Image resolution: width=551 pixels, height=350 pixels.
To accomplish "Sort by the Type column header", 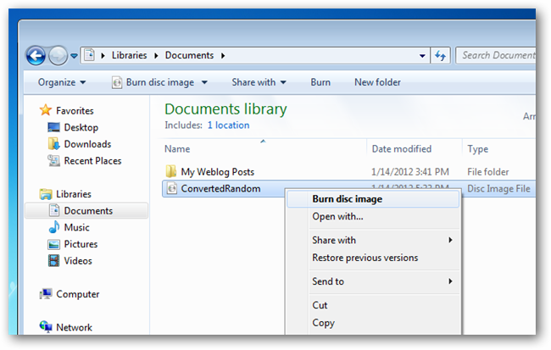I will point(477,149).
